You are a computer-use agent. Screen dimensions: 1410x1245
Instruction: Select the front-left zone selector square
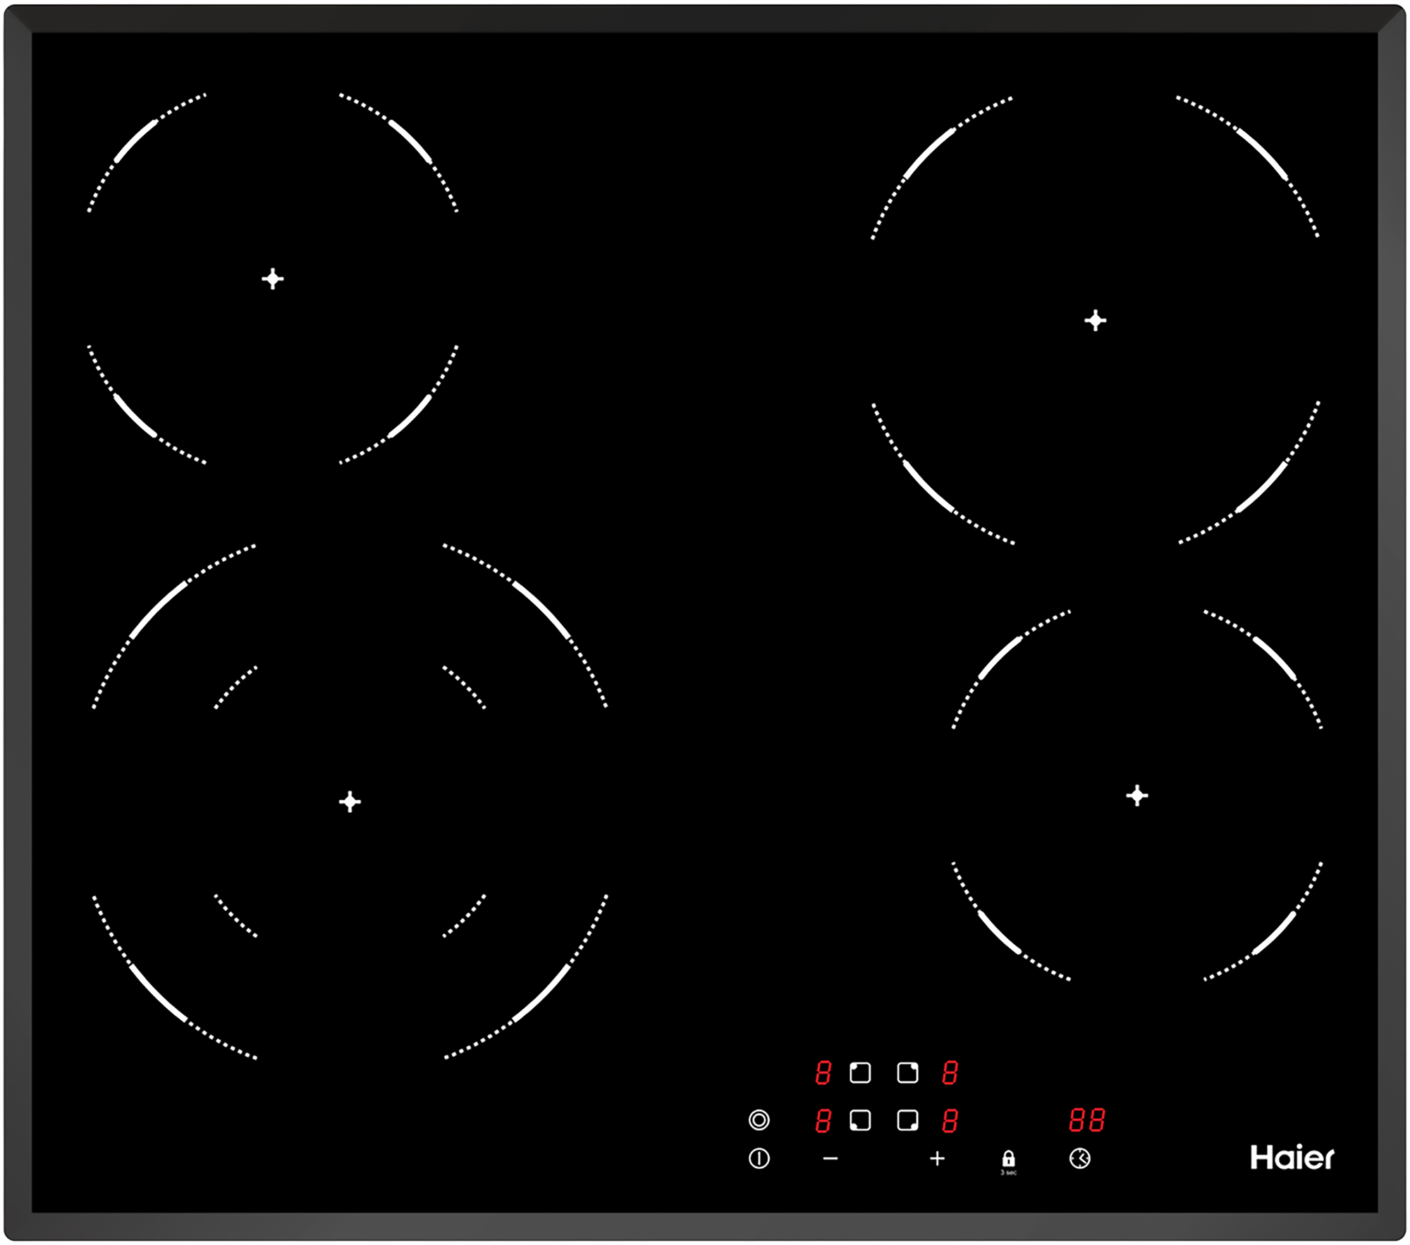(x=859, y=1120)
